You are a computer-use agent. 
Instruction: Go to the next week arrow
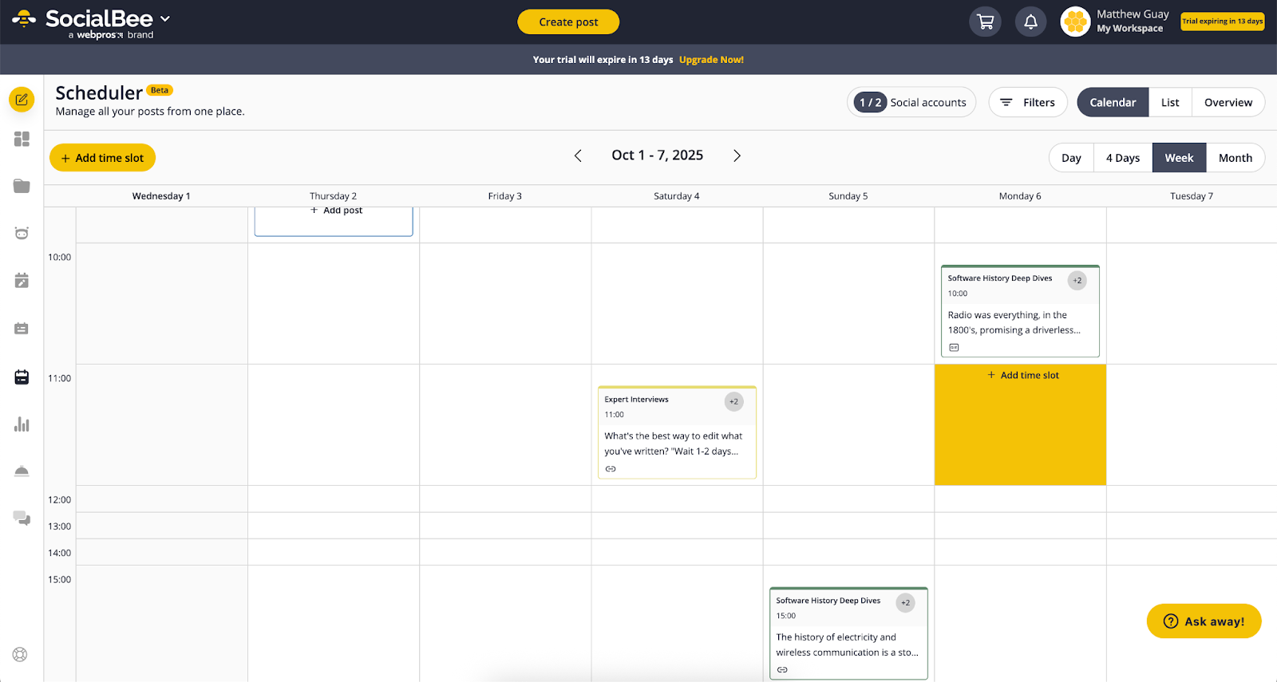point(737,156)
